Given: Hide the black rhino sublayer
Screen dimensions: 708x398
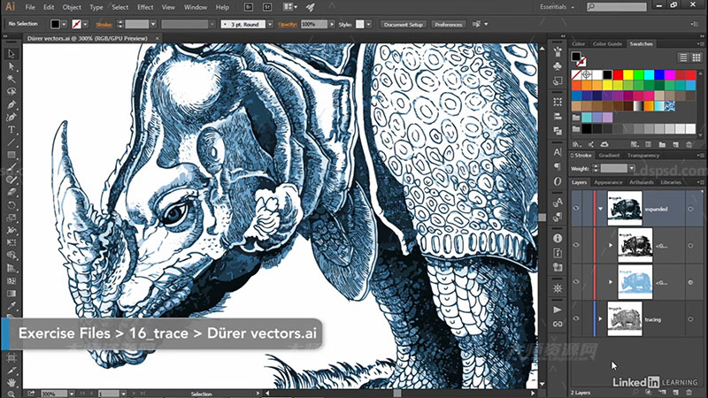Looking at the screenshot, I should click(576, 245).
